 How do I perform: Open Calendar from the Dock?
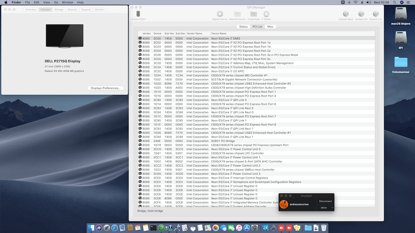click(137, 228)
